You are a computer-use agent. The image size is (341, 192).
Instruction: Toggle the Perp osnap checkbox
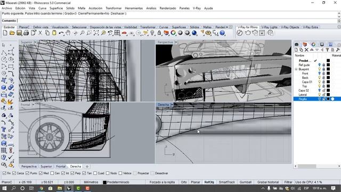point(72,173)
